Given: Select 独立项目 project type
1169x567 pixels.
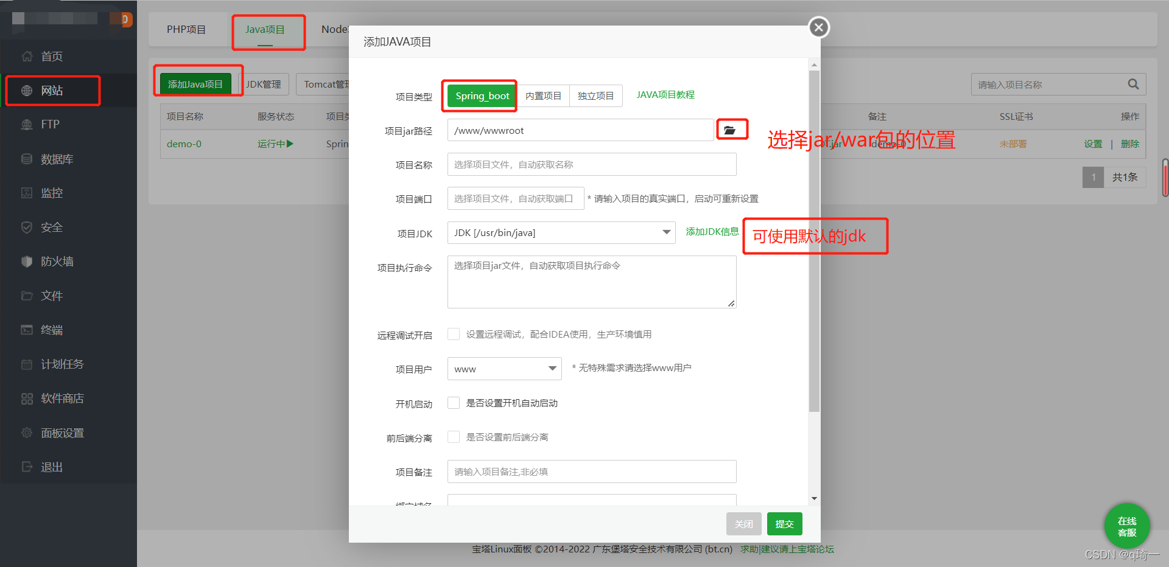Looking at the screenshot, I should pyautogui.click(x=595, y=96).
